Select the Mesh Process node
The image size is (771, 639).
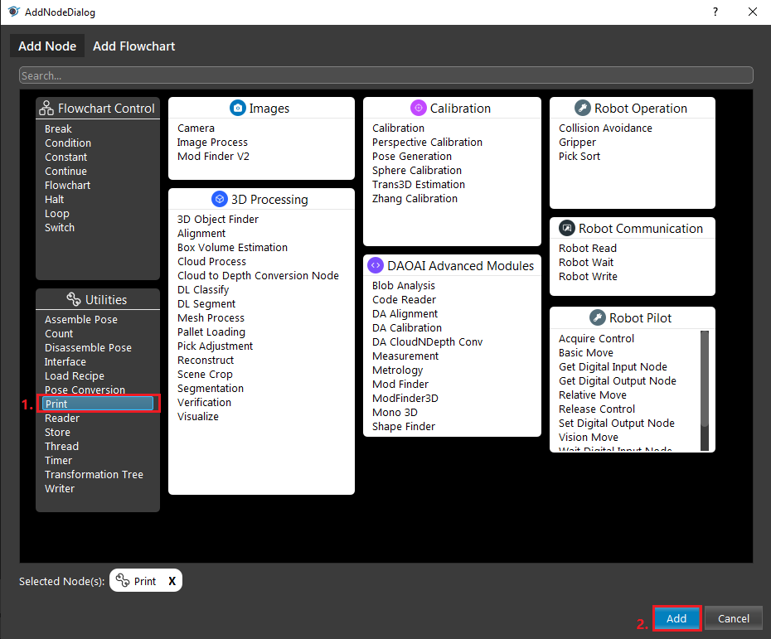(211, 318)
